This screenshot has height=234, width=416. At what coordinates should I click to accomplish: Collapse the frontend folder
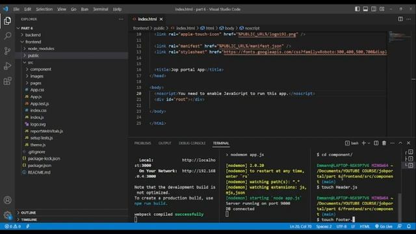click(x=33, y=42)
